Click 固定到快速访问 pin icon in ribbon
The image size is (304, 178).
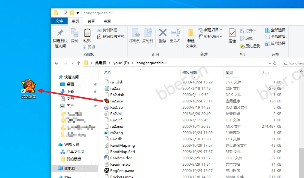pos(60,33)
